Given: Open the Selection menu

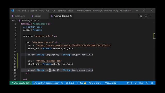Looking at the screenshot, I should tap(32, 11).
